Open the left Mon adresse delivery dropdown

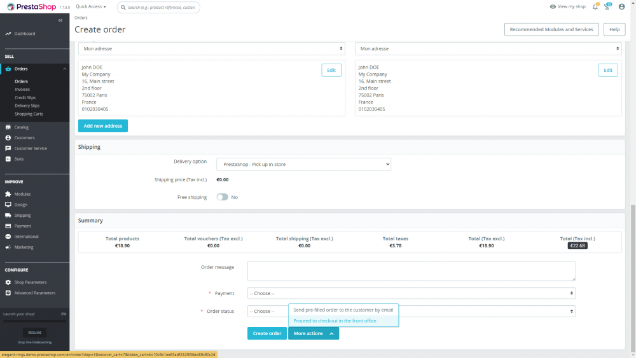click(211, 49)
